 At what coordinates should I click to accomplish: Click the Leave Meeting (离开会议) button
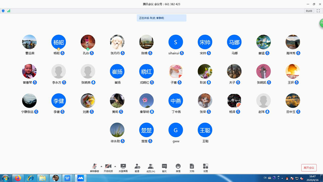(x=309, y=168)
